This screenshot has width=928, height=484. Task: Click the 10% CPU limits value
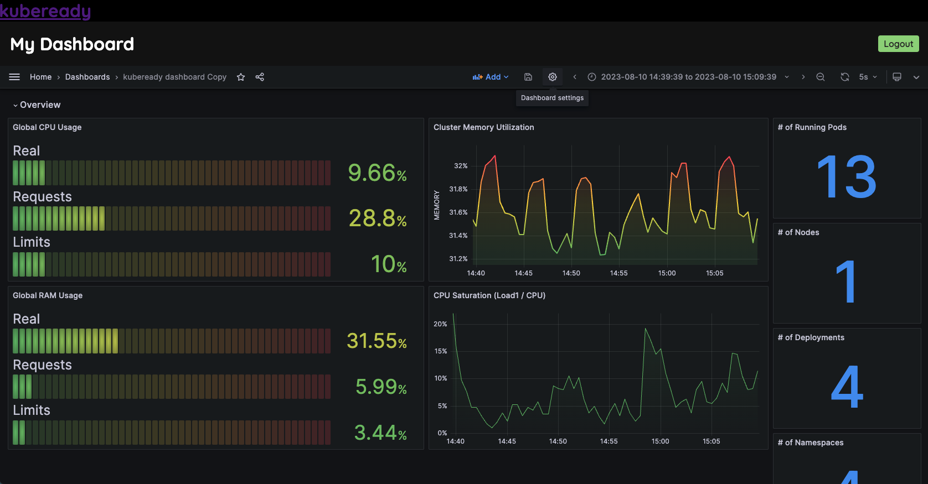[389, 264]
